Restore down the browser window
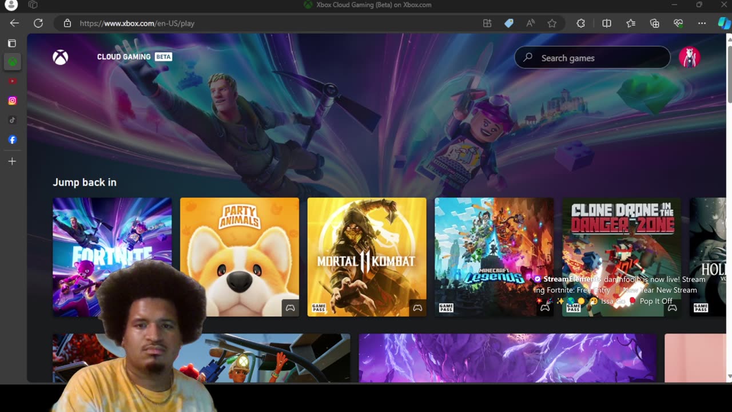 coord(699,5)
